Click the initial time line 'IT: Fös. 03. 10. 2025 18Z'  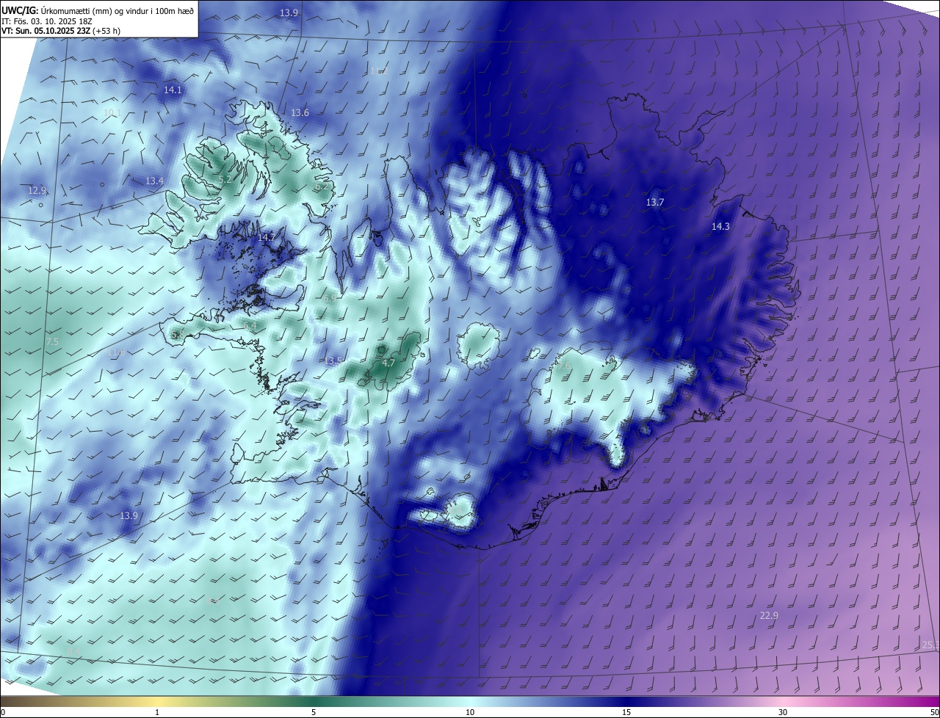click(x=48, y=21)
